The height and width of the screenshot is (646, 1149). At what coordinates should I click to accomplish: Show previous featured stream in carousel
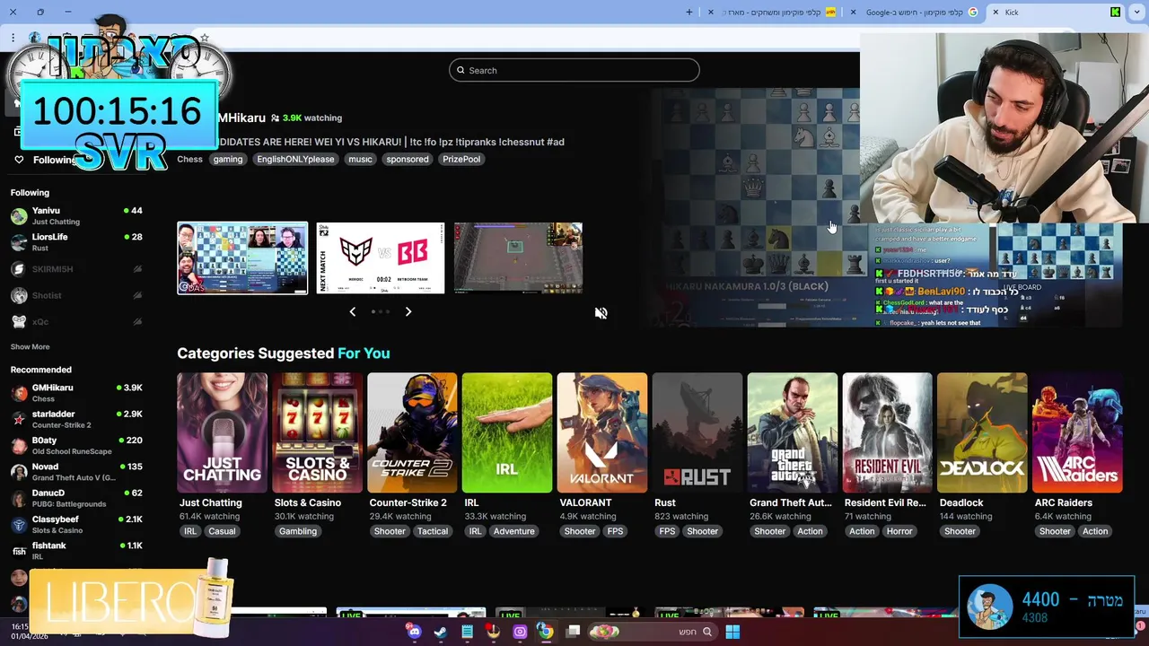352,311
